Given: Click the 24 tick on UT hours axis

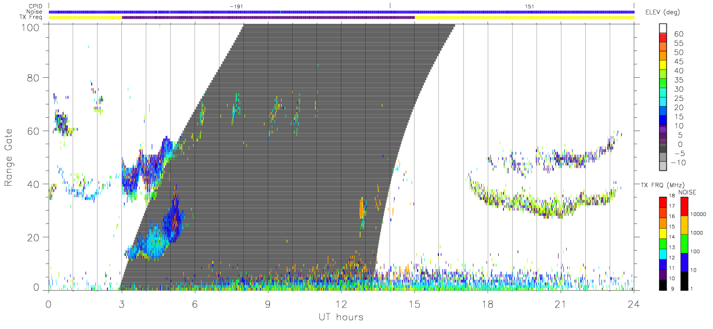Looking at the screenshot, I should pyautogui.click(x=634, y=303).
